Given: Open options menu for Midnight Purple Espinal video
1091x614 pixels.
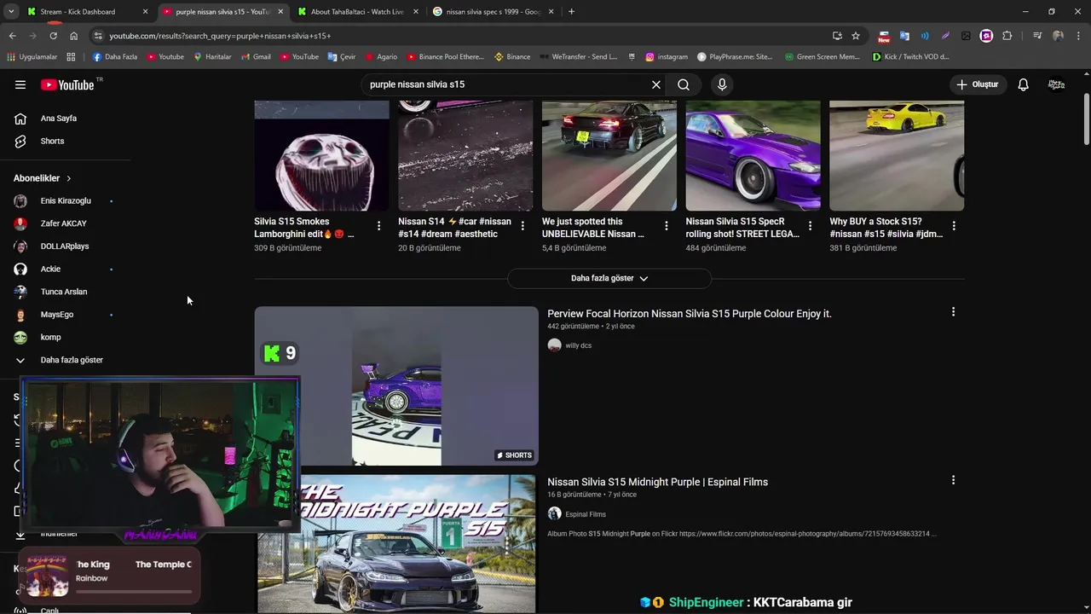Looking at the screenshot, I should (953, 480).
